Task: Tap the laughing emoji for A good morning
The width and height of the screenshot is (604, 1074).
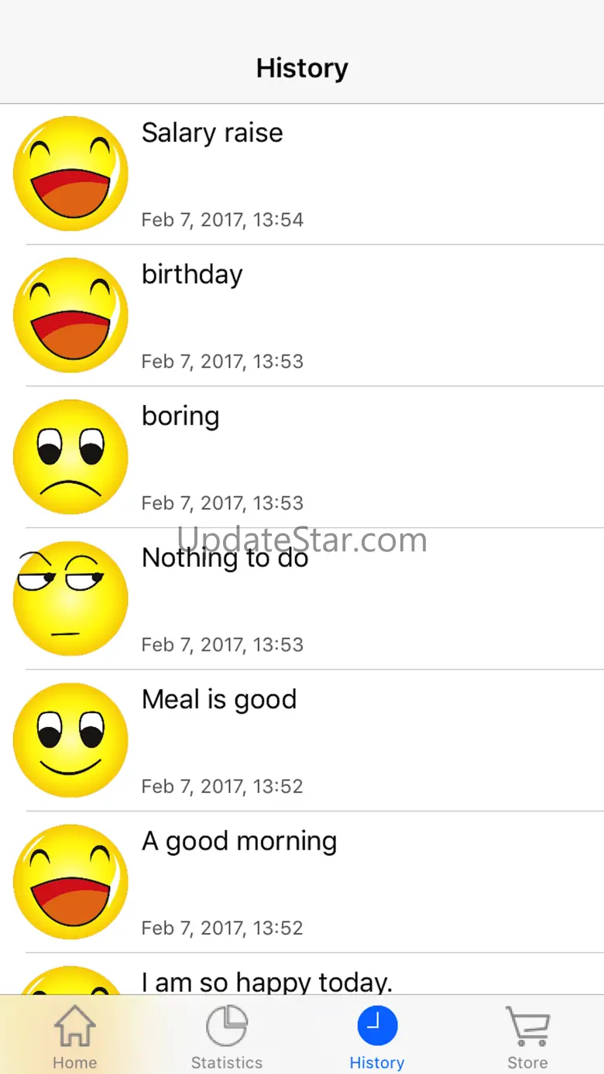Action: click(70, 882)
